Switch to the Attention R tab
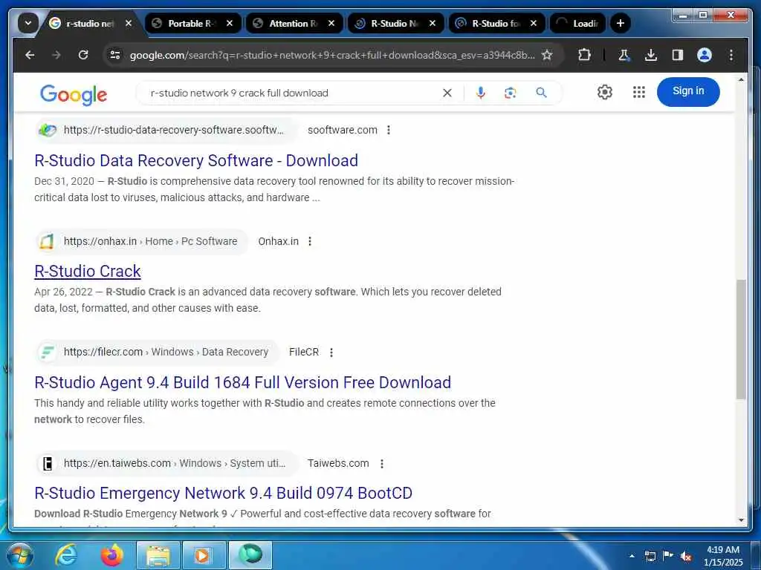The width and height of the screenshot is (761, 570). (294, 23)
